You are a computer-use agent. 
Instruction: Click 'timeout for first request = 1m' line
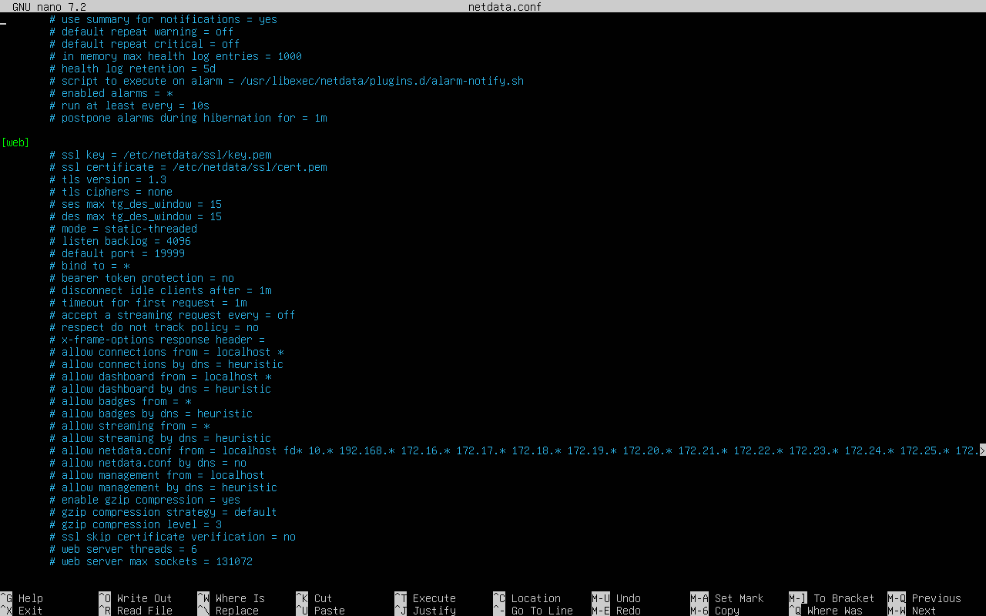148,303
